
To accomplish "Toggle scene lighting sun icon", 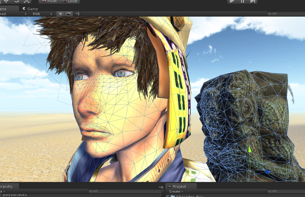I will tap(60, 14).
